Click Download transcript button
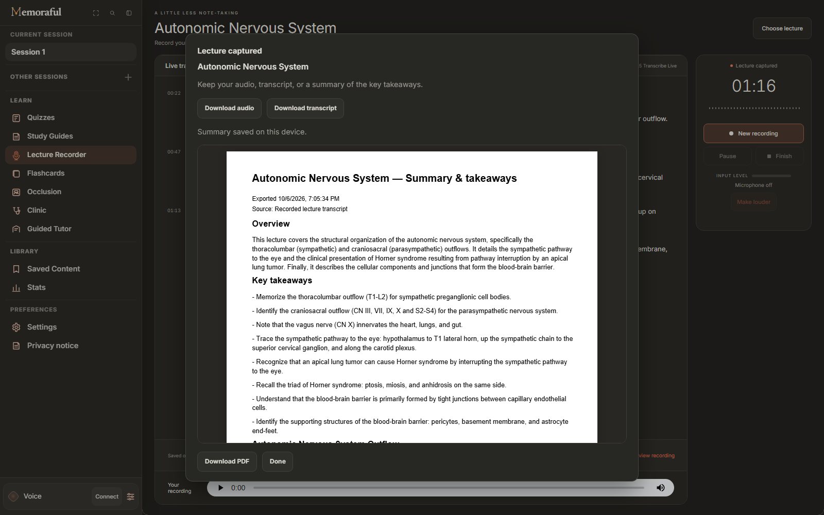 point(305,108)
